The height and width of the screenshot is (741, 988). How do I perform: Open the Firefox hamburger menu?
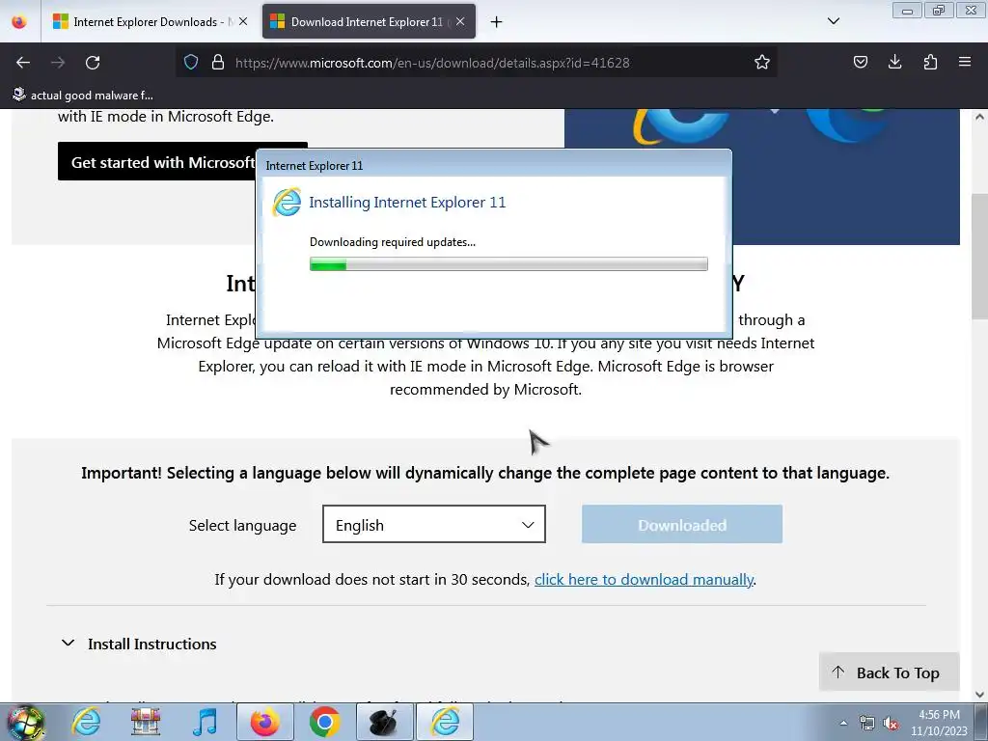click(x=964, y=62)
